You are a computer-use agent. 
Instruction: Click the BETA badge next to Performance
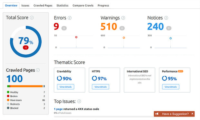pyautogui.click(x=181, y=71)
